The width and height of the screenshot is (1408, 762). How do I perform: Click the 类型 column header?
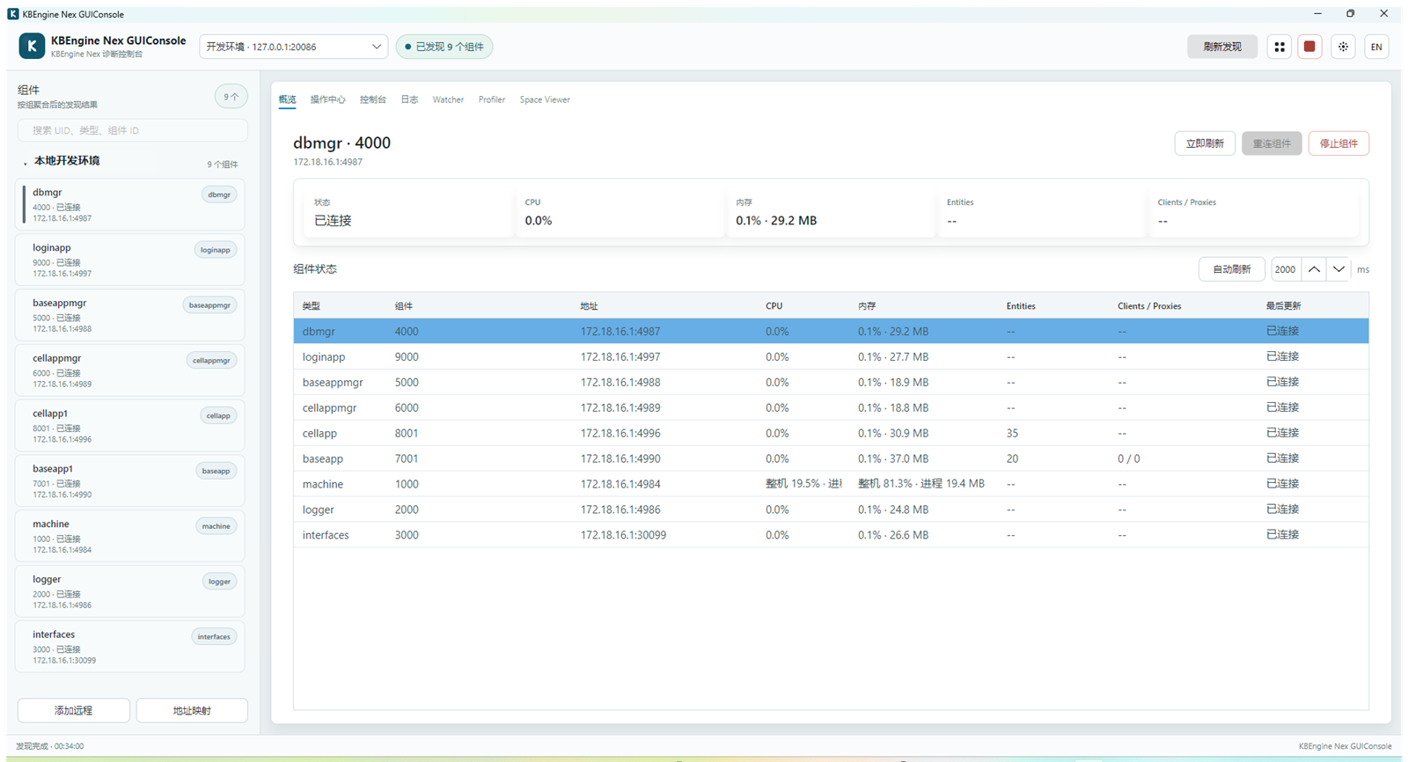311,306
